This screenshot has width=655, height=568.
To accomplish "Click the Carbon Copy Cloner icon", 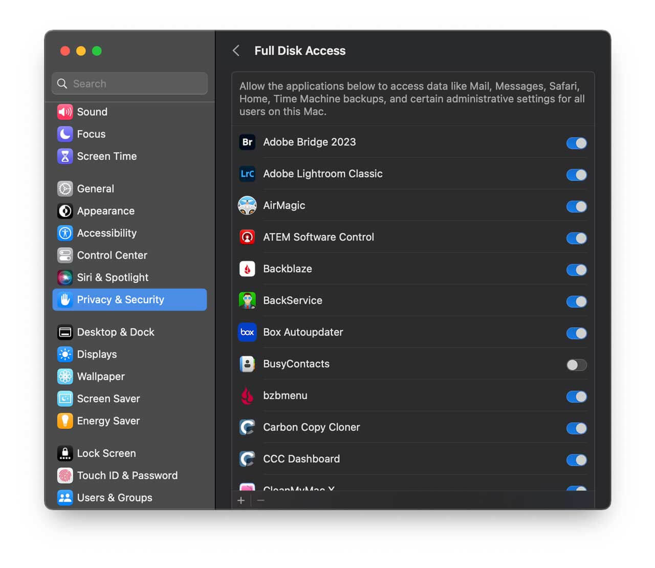I will point(247,427).
